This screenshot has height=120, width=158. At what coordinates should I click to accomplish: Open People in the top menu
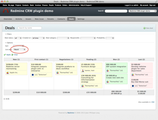pyautogui.click(x=51, y=5)
